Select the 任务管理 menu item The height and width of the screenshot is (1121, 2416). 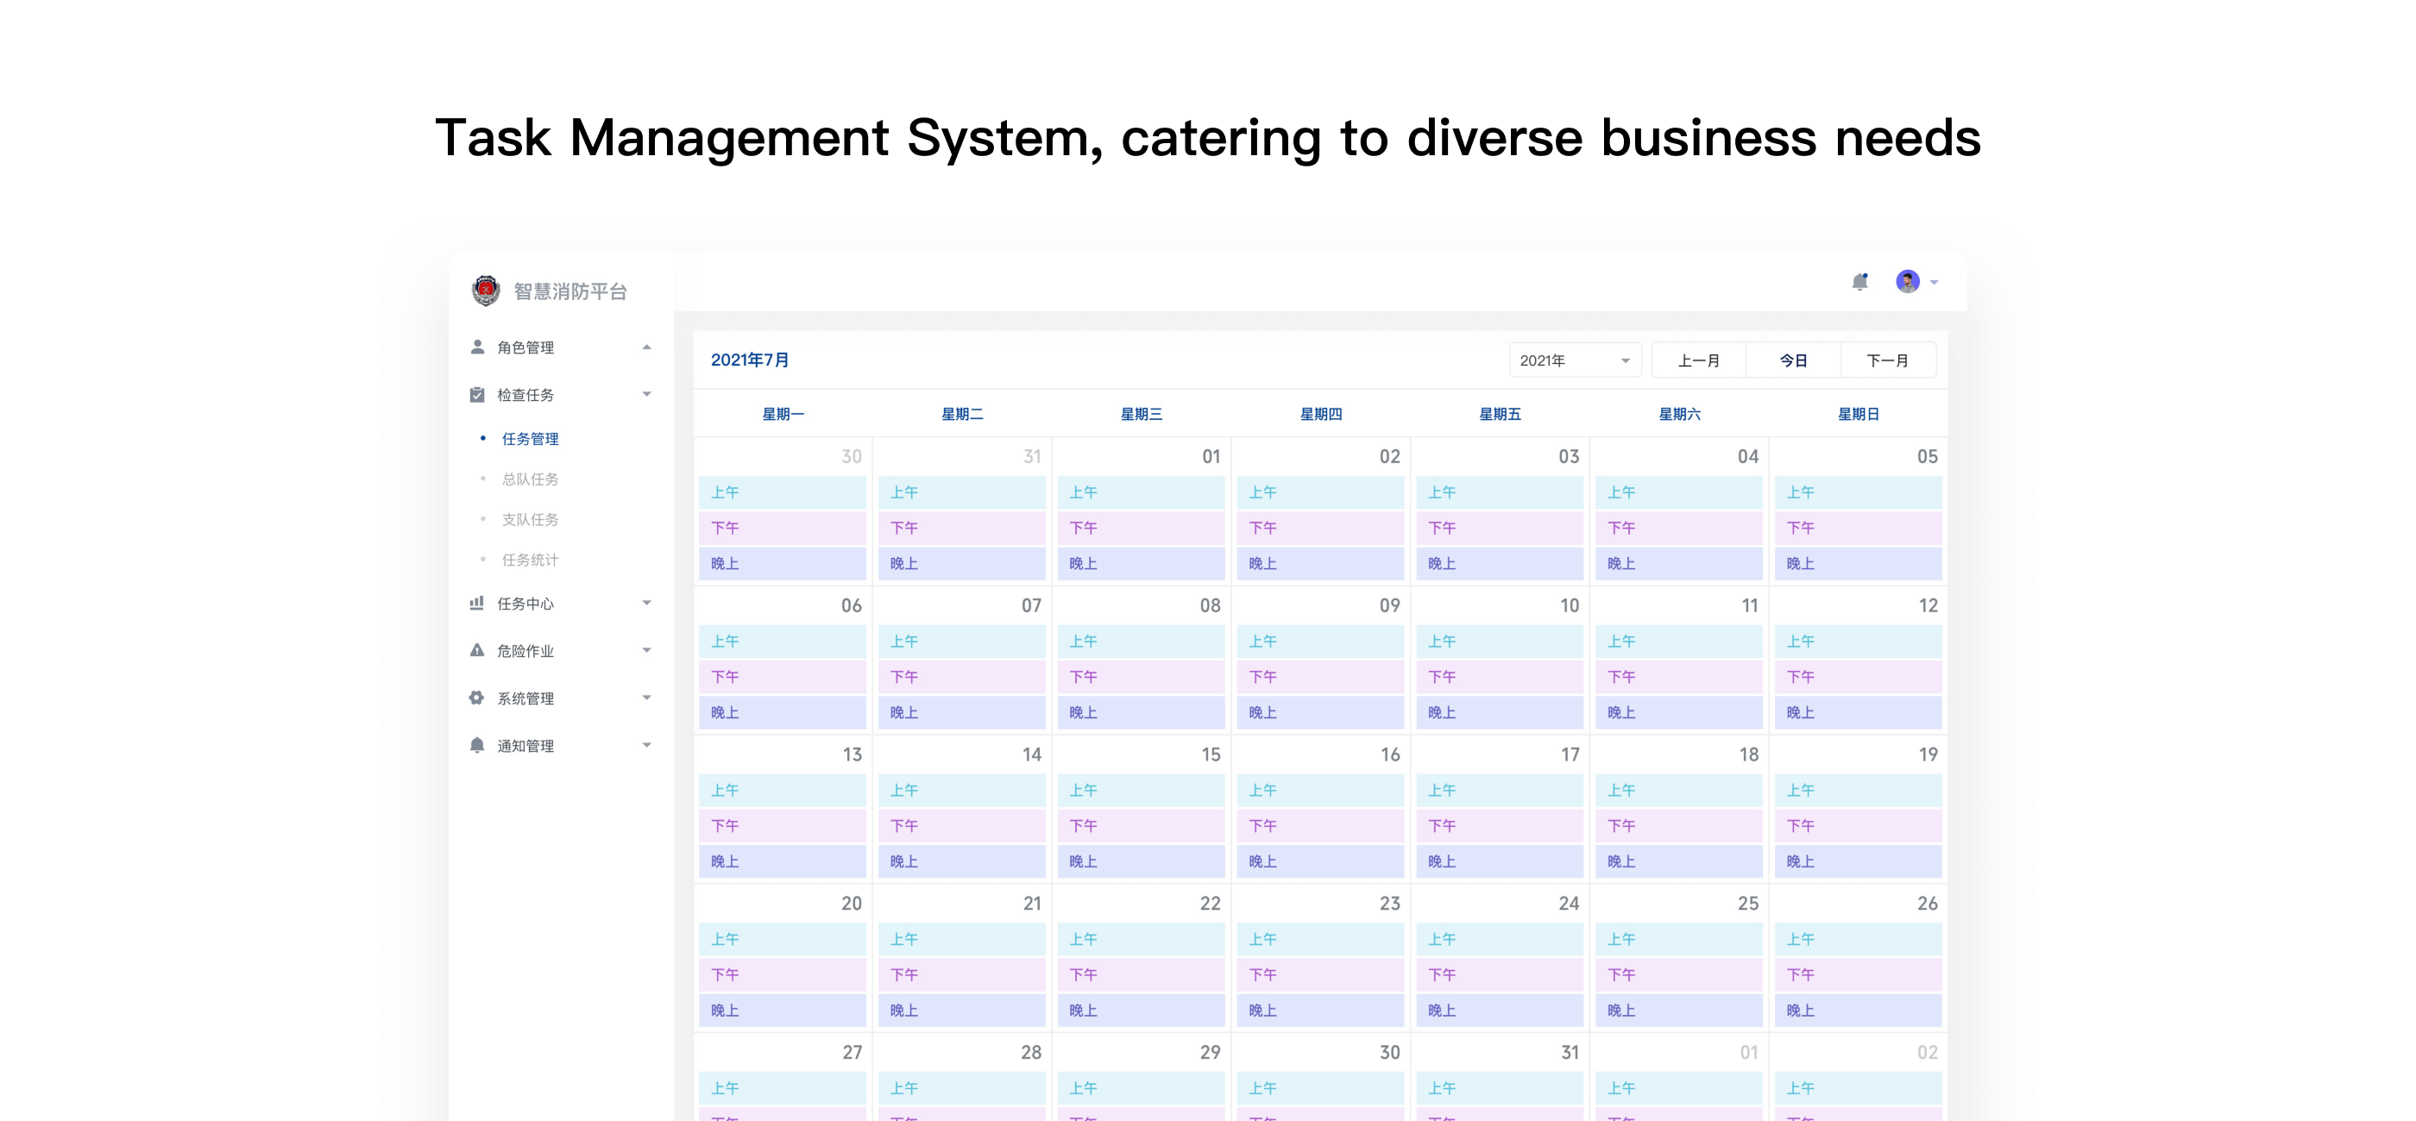click(529, 438)
